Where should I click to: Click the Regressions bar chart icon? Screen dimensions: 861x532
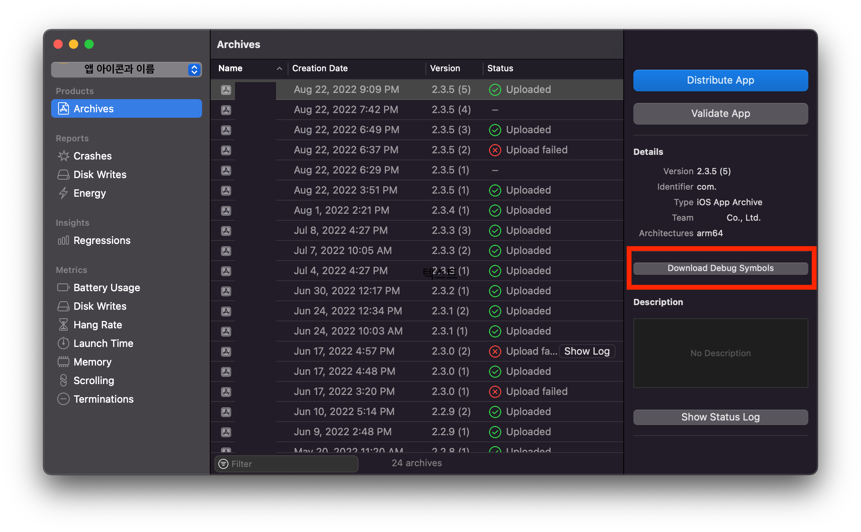tap(63, 240)
